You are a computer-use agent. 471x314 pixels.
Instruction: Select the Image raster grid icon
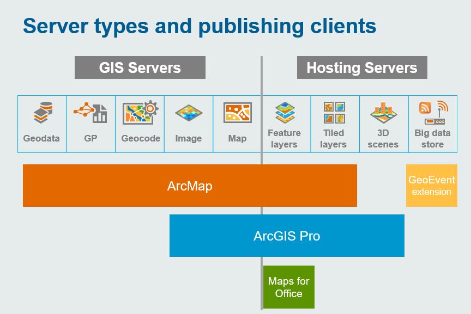coord(189,113)
